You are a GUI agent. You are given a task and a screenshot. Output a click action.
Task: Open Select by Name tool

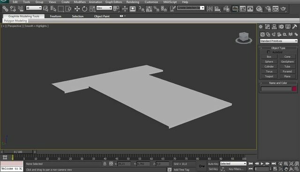[53, 8]
